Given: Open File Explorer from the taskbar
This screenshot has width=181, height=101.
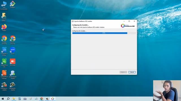Looking at the screenshot, I should click(14, 99).
